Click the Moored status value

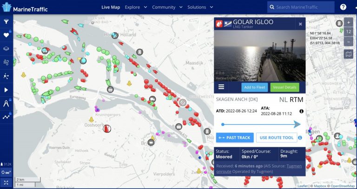click(224, 157)
